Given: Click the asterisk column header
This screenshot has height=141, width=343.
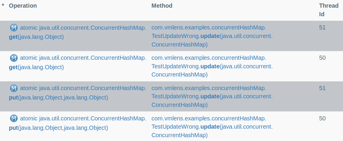Looking at the screenshot, I should (x=3, y=6).
